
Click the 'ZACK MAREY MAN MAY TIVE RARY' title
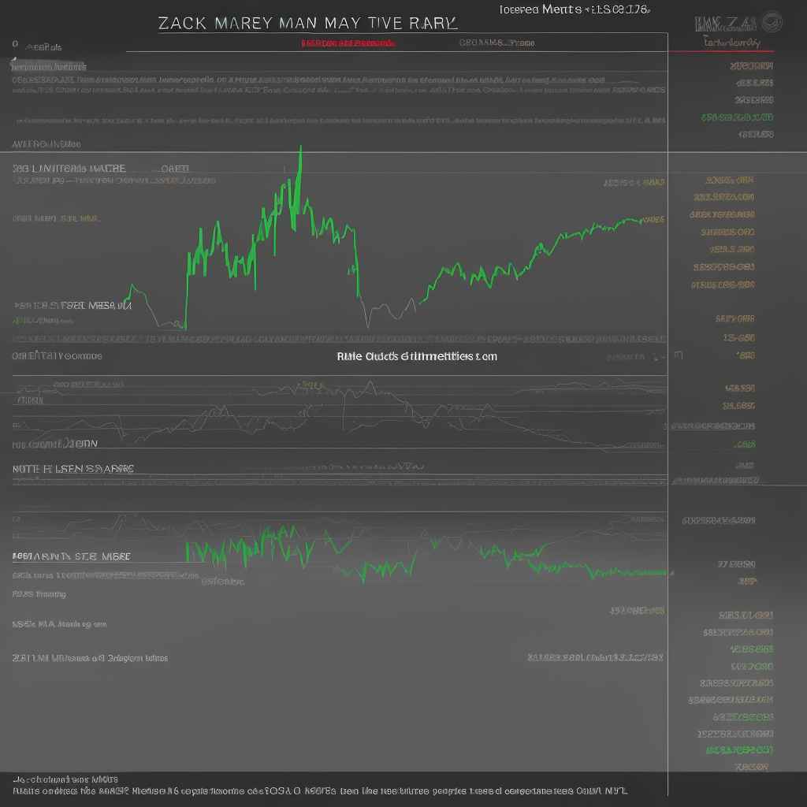click(307, 23)
